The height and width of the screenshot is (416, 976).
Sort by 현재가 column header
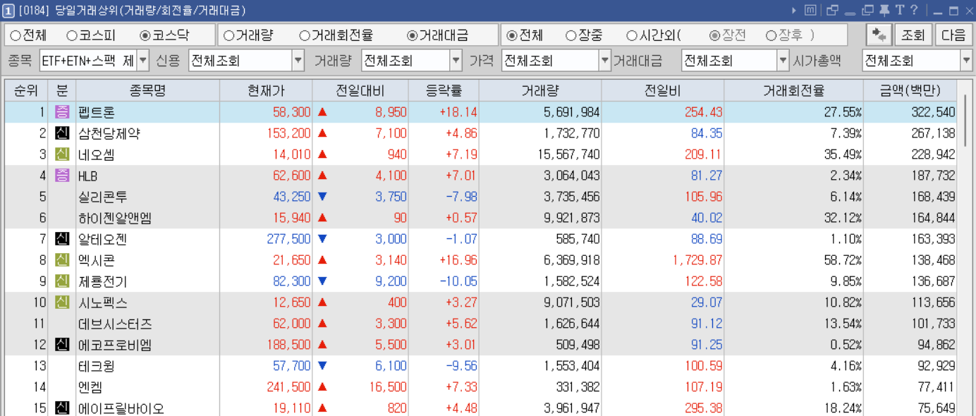[266, 91]
